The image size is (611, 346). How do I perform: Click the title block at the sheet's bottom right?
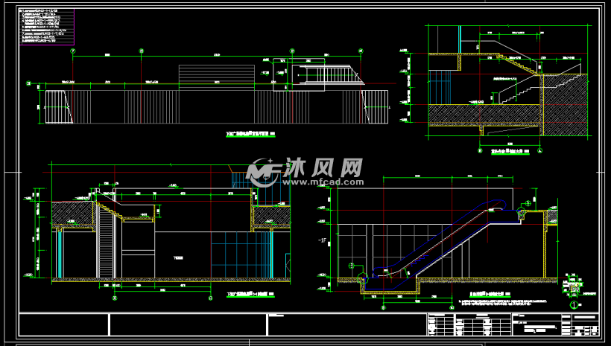coord(513,324)
